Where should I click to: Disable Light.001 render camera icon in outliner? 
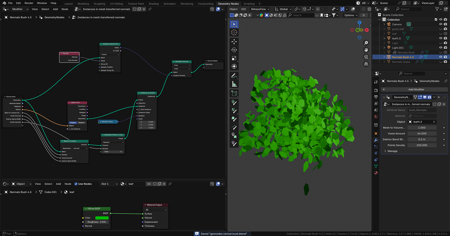click(446, 48)
